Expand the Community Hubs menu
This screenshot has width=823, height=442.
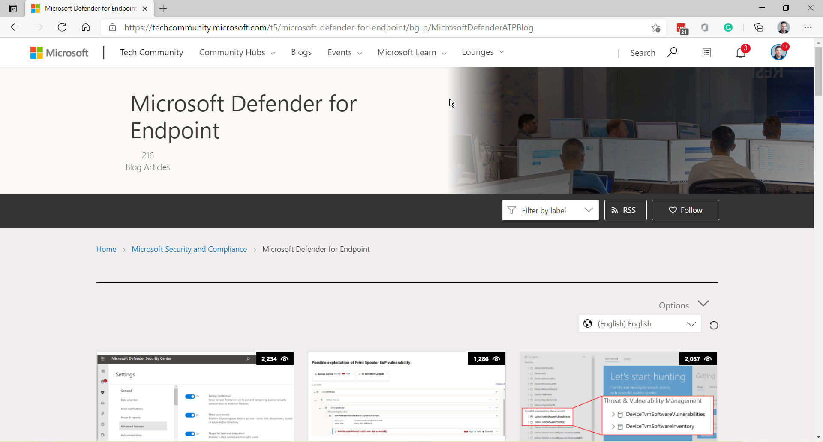[x=237, y=52]
